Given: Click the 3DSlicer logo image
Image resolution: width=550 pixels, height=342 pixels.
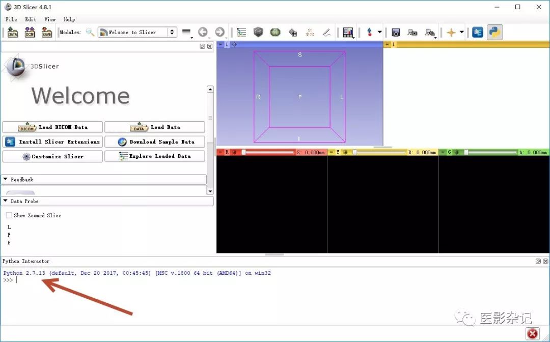Looking at the screenshot, I should [x=31, y=67].
